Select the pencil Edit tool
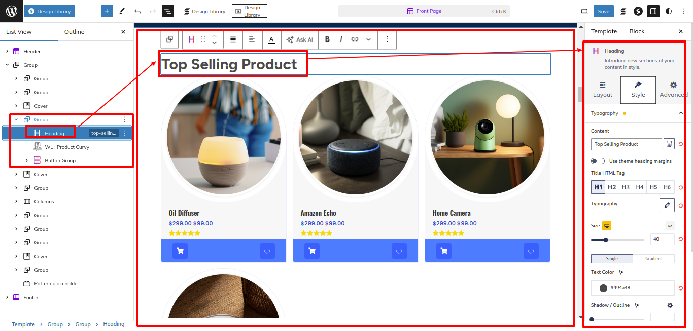The image size is (693, 331). (122, 11)
